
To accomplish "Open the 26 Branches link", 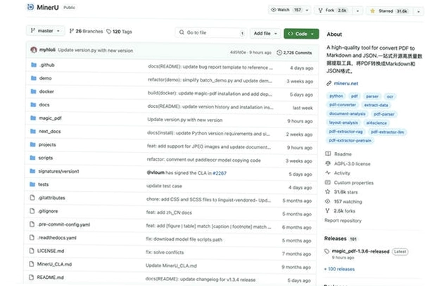I will click(x=86, y=31).
